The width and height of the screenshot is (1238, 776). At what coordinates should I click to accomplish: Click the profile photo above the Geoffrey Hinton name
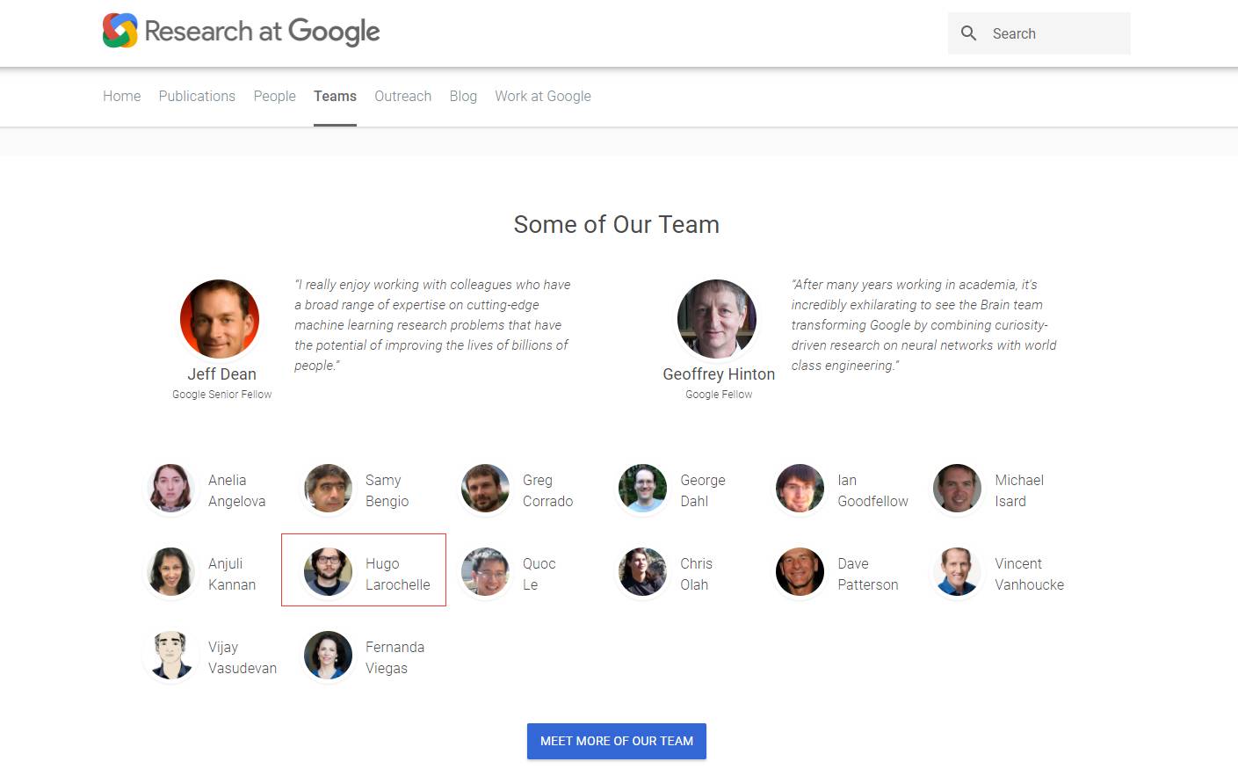(x=717, y=319)
